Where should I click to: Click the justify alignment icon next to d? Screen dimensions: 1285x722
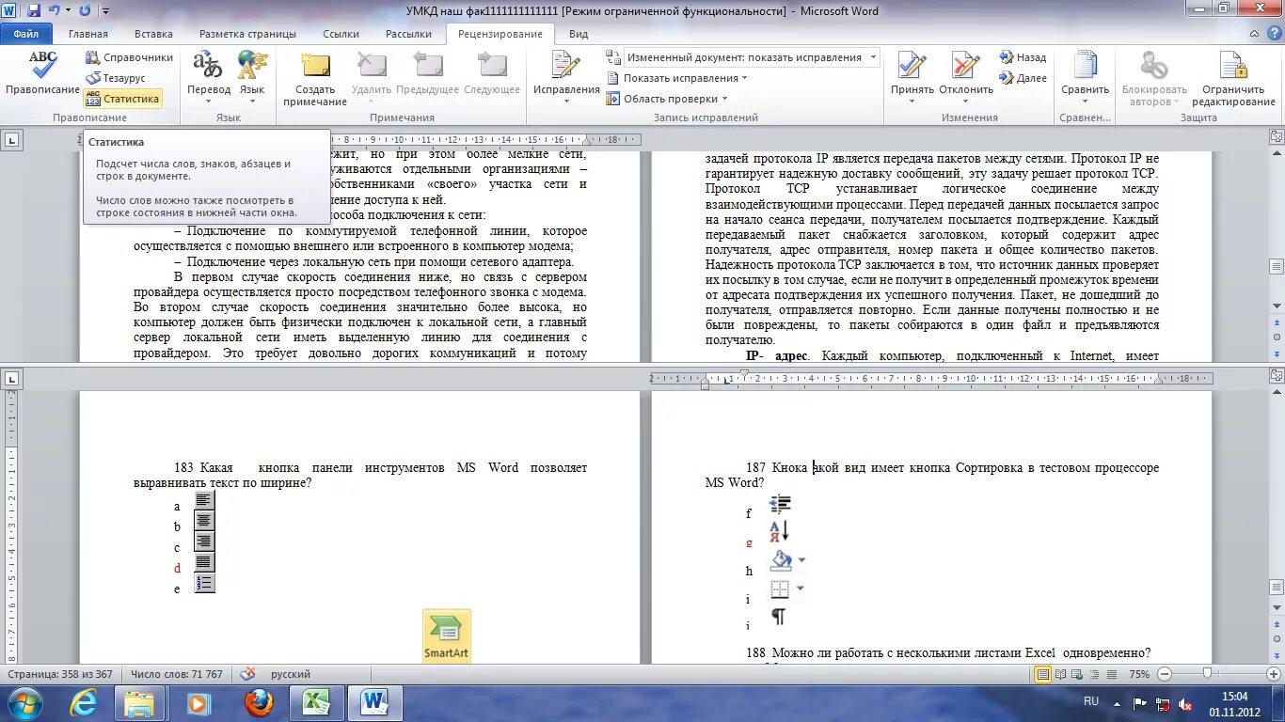[204, 562]
